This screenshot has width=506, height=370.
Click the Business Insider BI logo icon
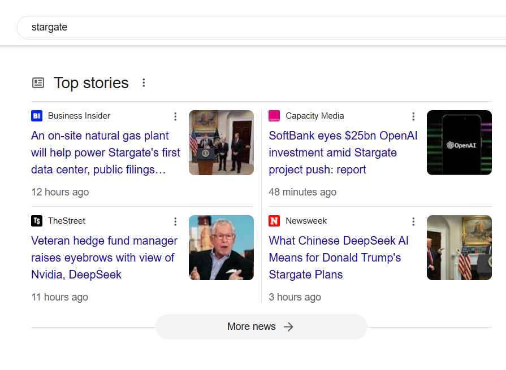tap(37, 116)
